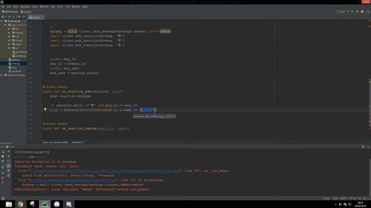Click lambda breadcrumb below editor
371x208 pixels.
pos(77,142)
